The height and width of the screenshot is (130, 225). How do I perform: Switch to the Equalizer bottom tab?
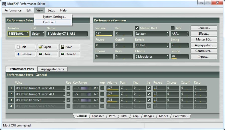pyautogui.click(x=98, y=116)
